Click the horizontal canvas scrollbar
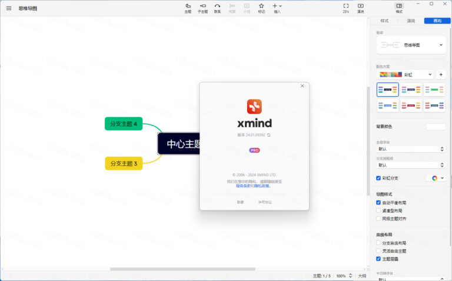The width and height of the screenshot is (452, 281). click(x=182, y=269)
